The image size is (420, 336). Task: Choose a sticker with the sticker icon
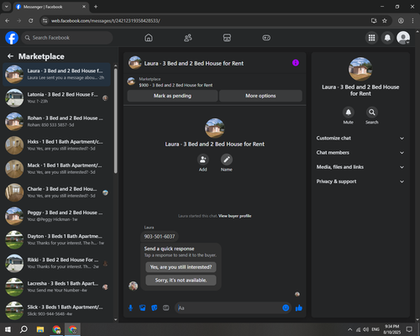(x=155, y=308)
